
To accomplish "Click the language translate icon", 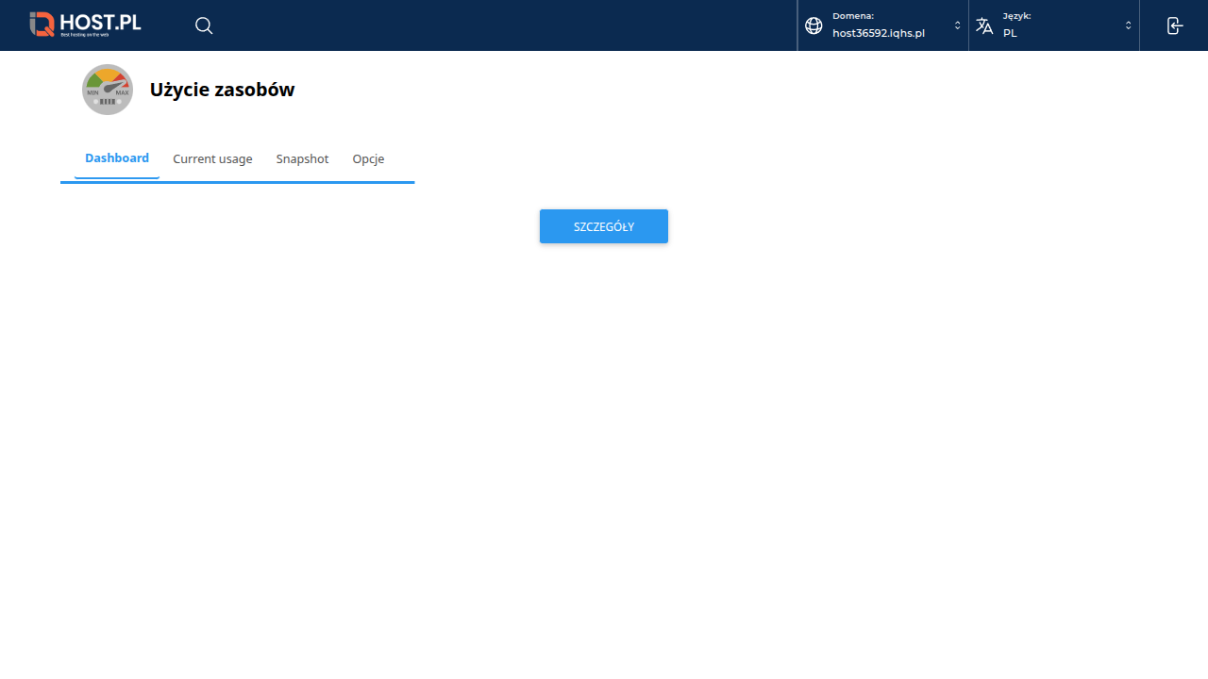I will tap(984, 25).
